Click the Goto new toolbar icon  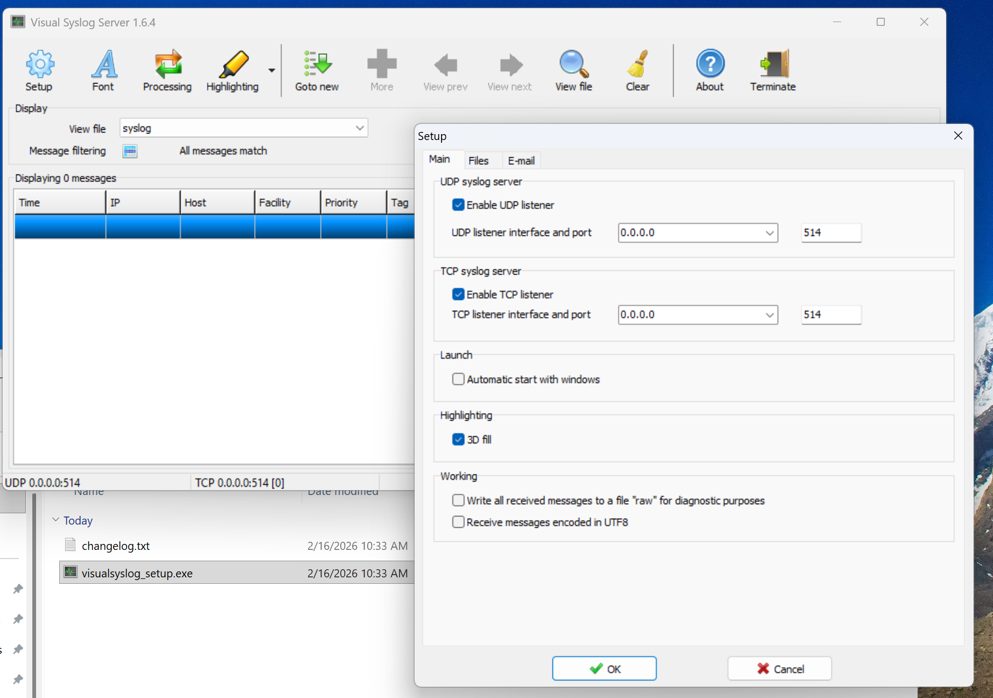click(317, 70)
